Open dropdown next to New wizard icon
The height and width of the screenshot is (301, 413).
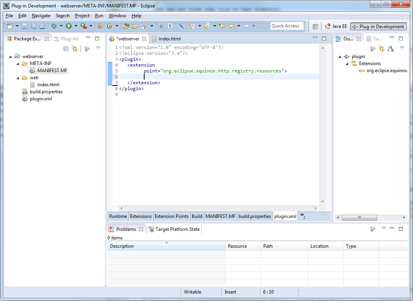17,26
